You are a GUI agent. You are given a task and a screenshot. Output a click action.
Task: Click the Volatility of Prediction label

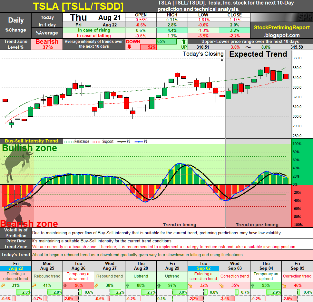point(16,233)
